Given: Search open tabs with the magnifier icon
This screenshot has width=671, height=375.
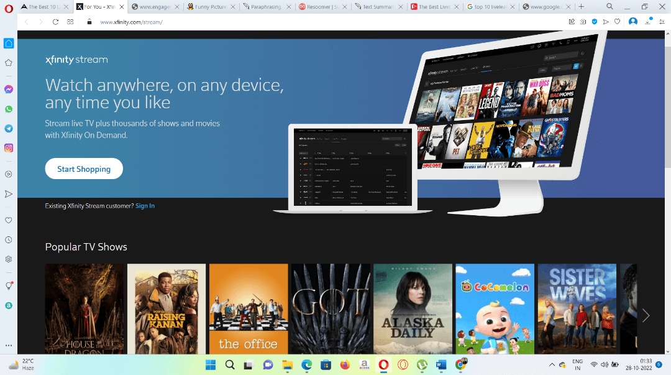Looking at the screenshot, I should click(610, 6).
